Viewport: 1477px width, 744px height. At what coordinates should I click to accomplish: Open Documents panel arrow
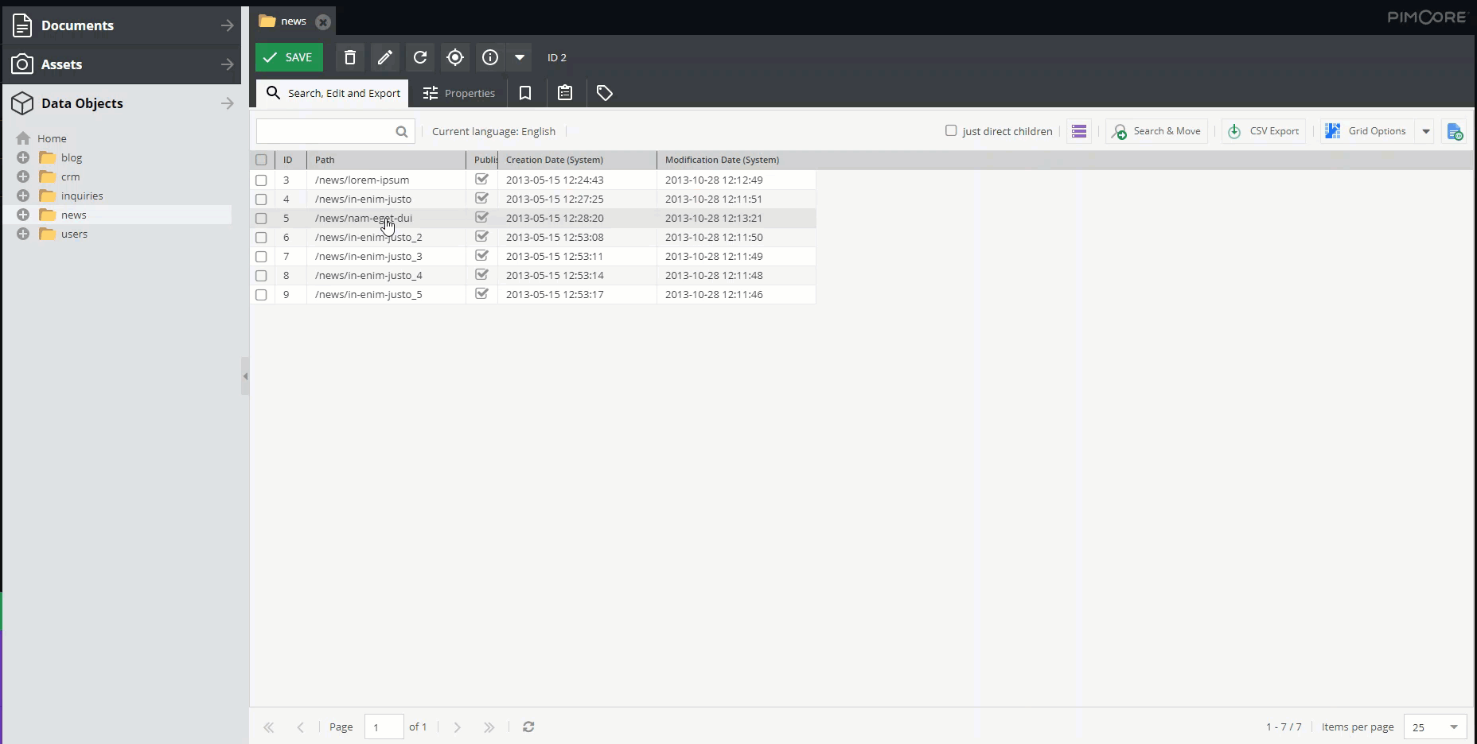228,25
